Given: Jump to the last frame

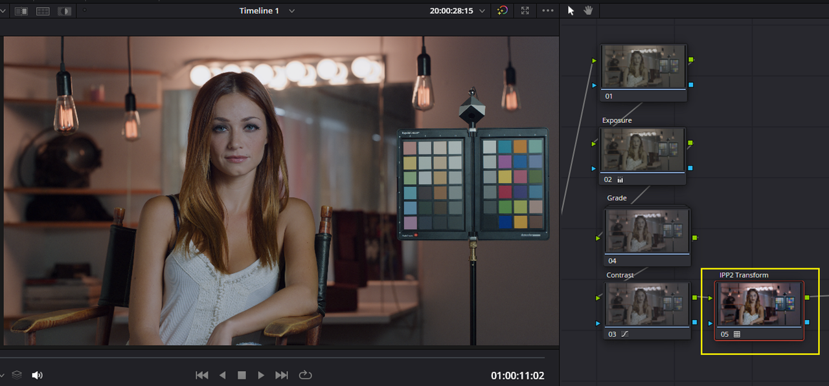Looking at the screenshot, I should pos(282,375).
